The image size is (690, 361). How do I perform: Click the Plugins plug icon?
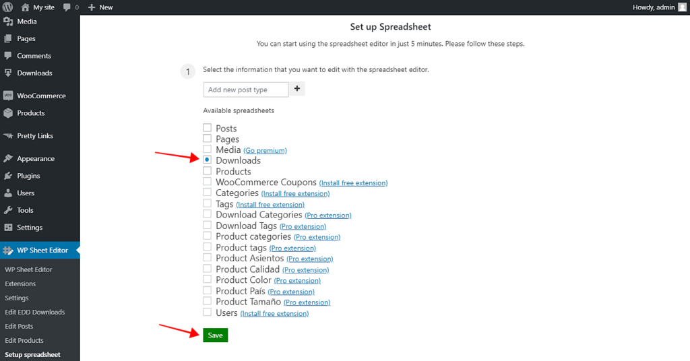coord(8,176)
